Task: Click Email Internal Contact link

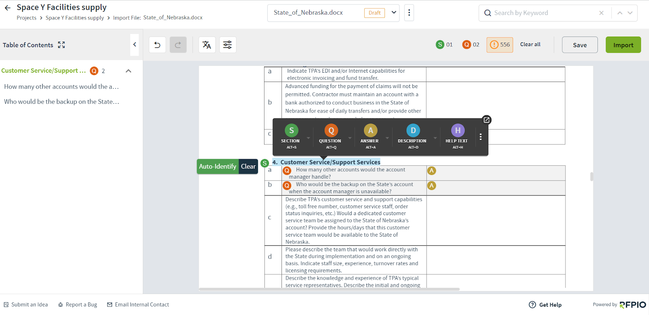Action: coord(138,305)
